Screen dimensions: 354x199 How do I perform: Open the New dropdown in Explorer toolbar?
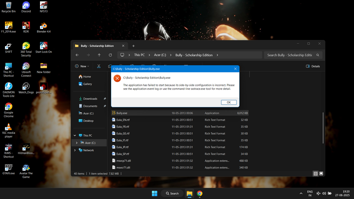tap(82, 66)
